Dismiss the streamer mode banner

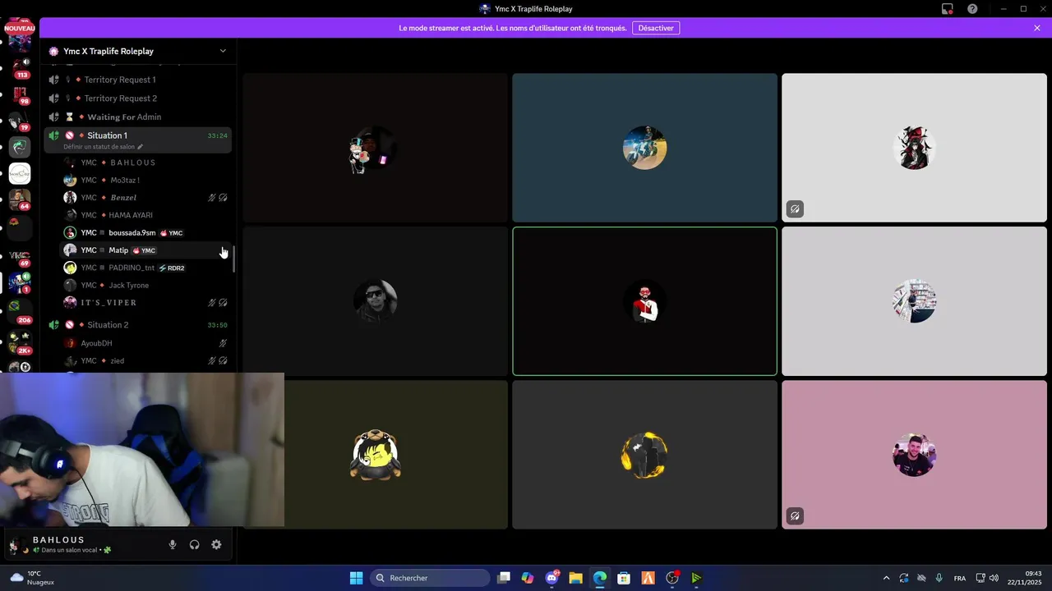pos(1037,28)
